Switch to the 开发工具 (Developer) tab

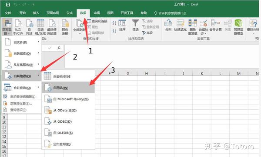127,13
